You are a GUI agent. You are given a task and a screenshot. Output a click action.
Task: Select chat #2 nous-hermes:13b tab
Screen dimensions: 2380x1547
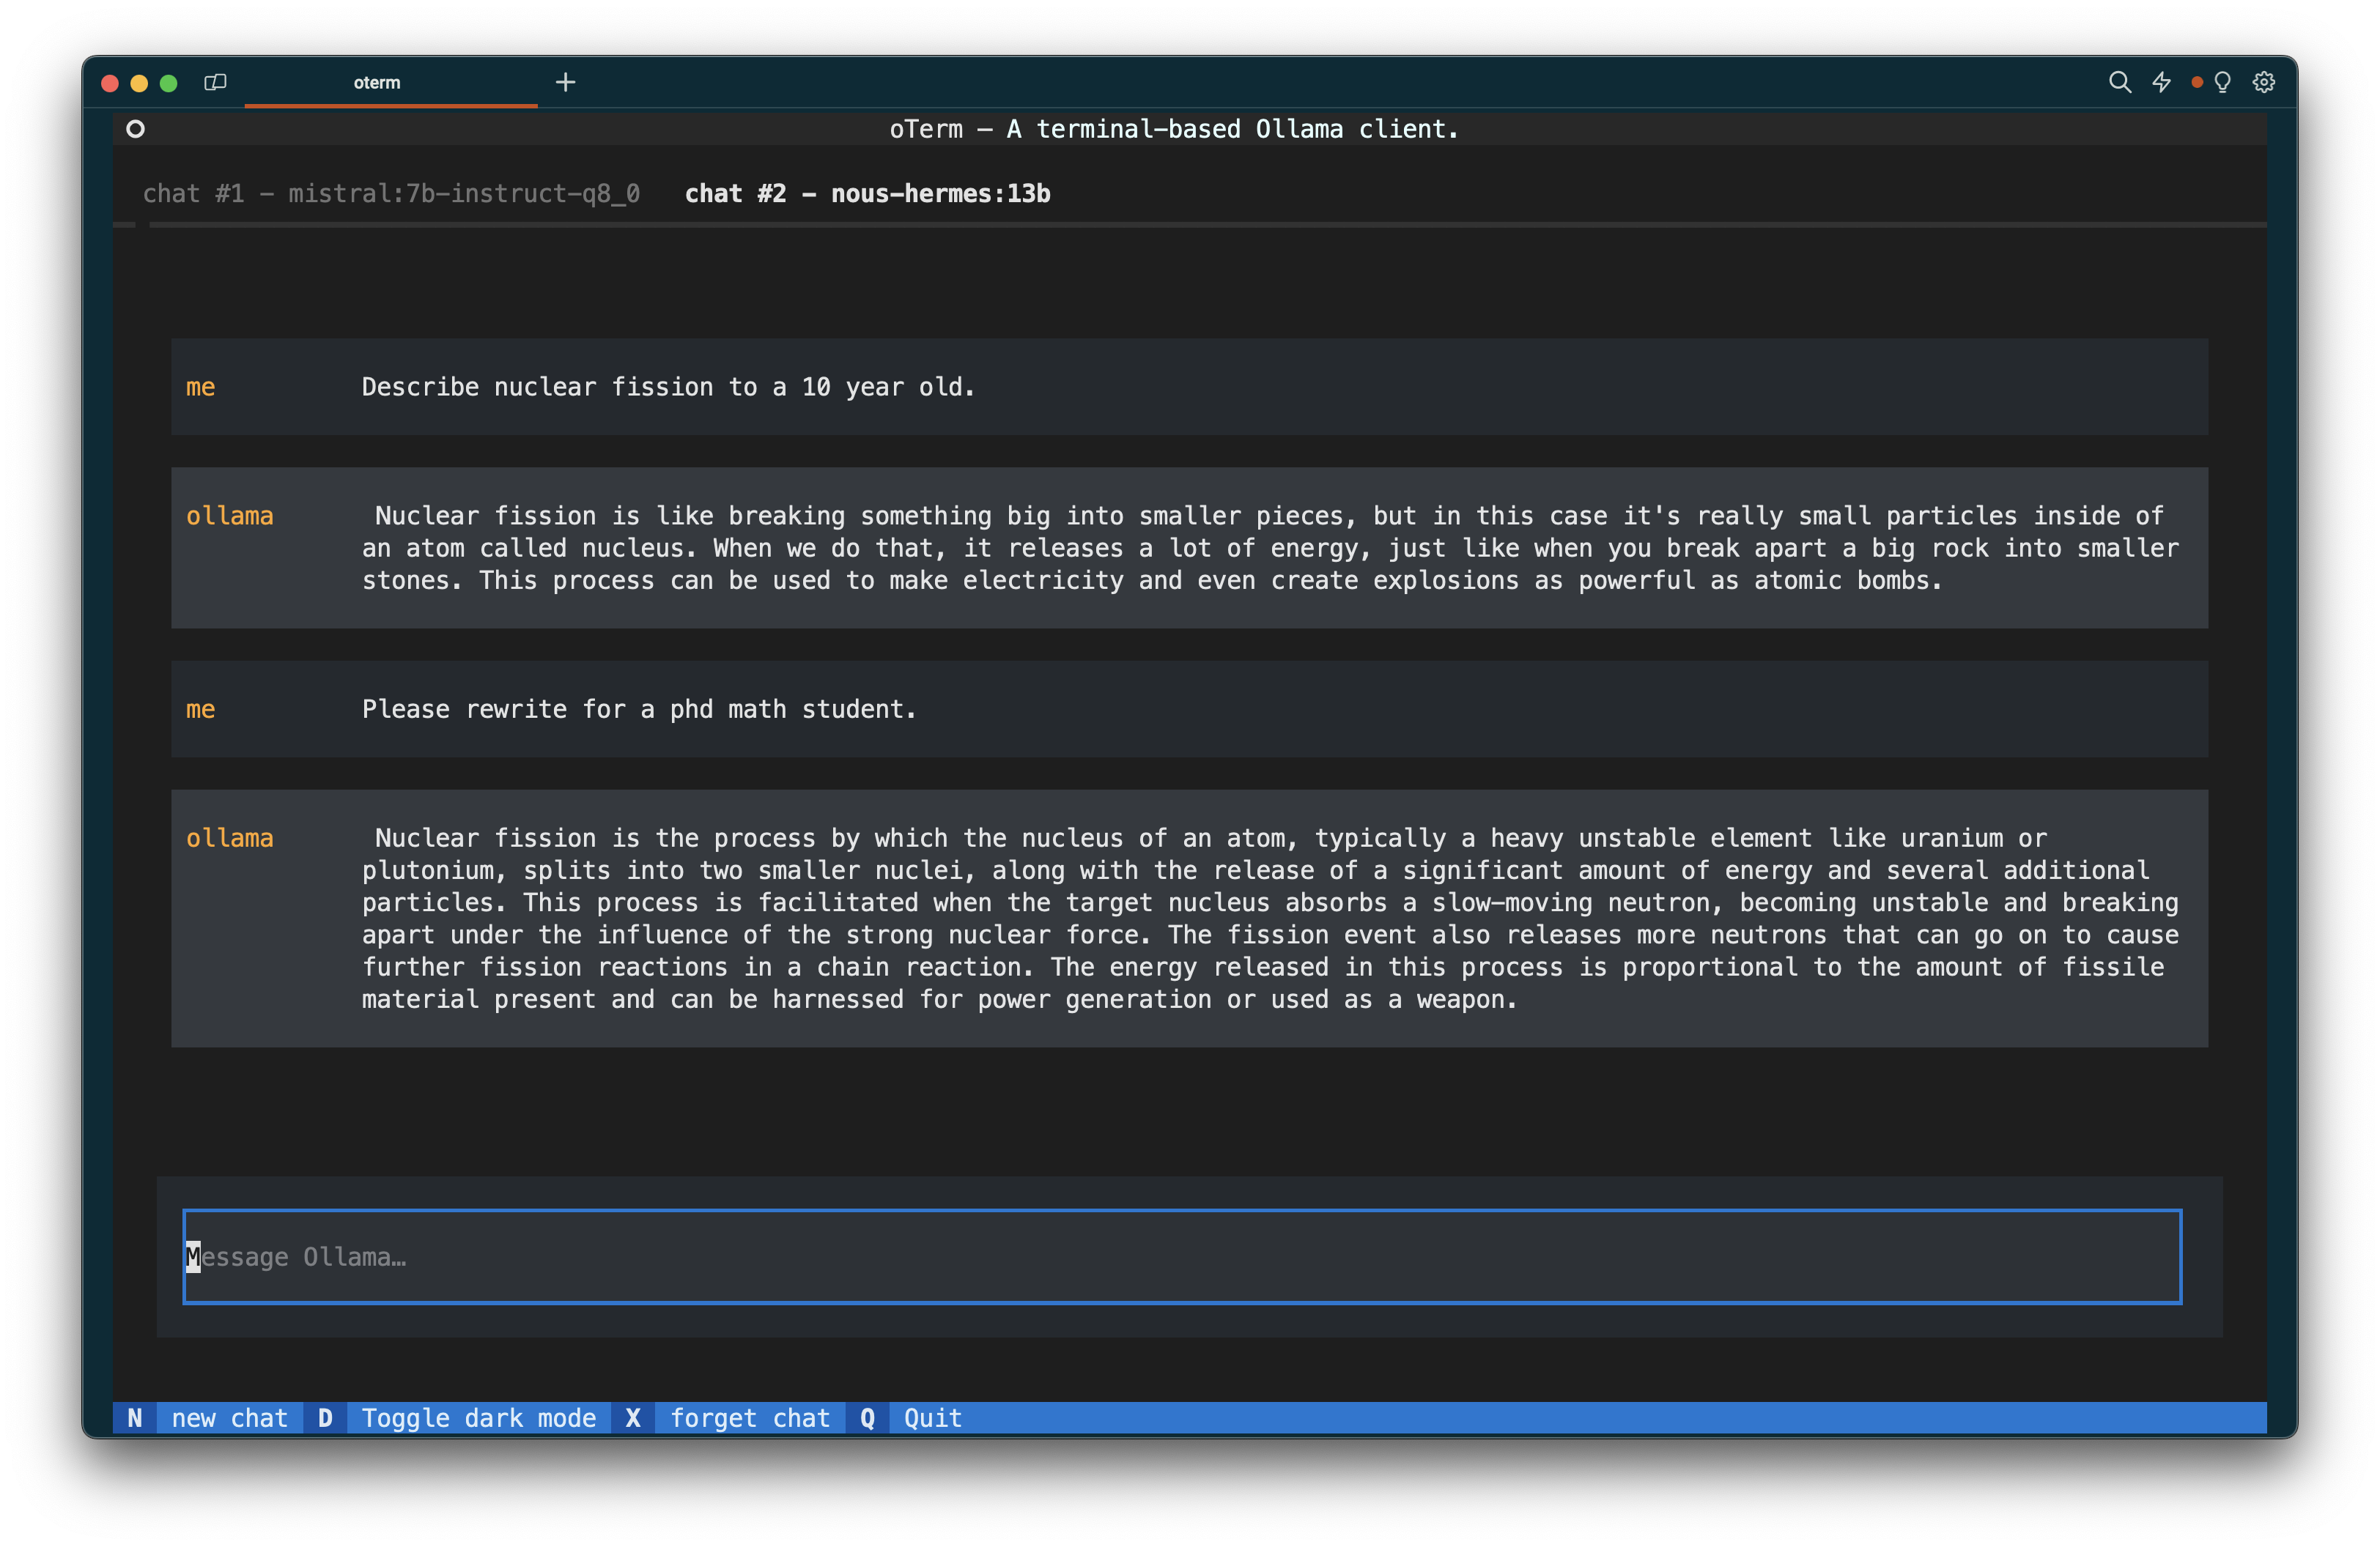pos(867,194)
